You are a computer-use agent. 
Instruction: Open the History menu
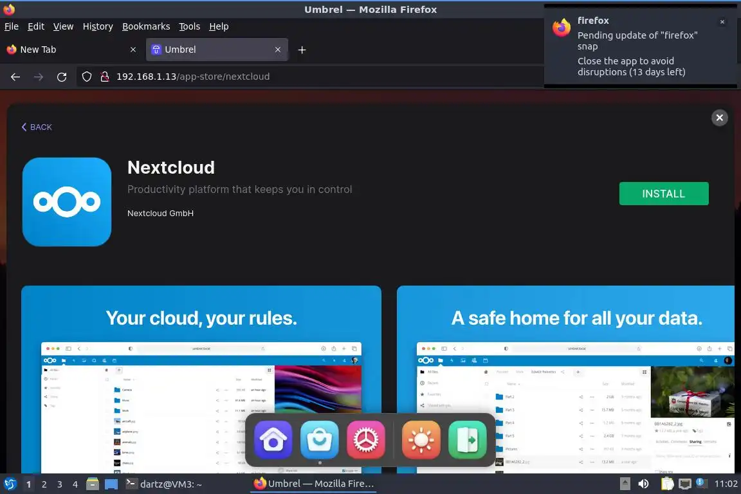(98, 26)
